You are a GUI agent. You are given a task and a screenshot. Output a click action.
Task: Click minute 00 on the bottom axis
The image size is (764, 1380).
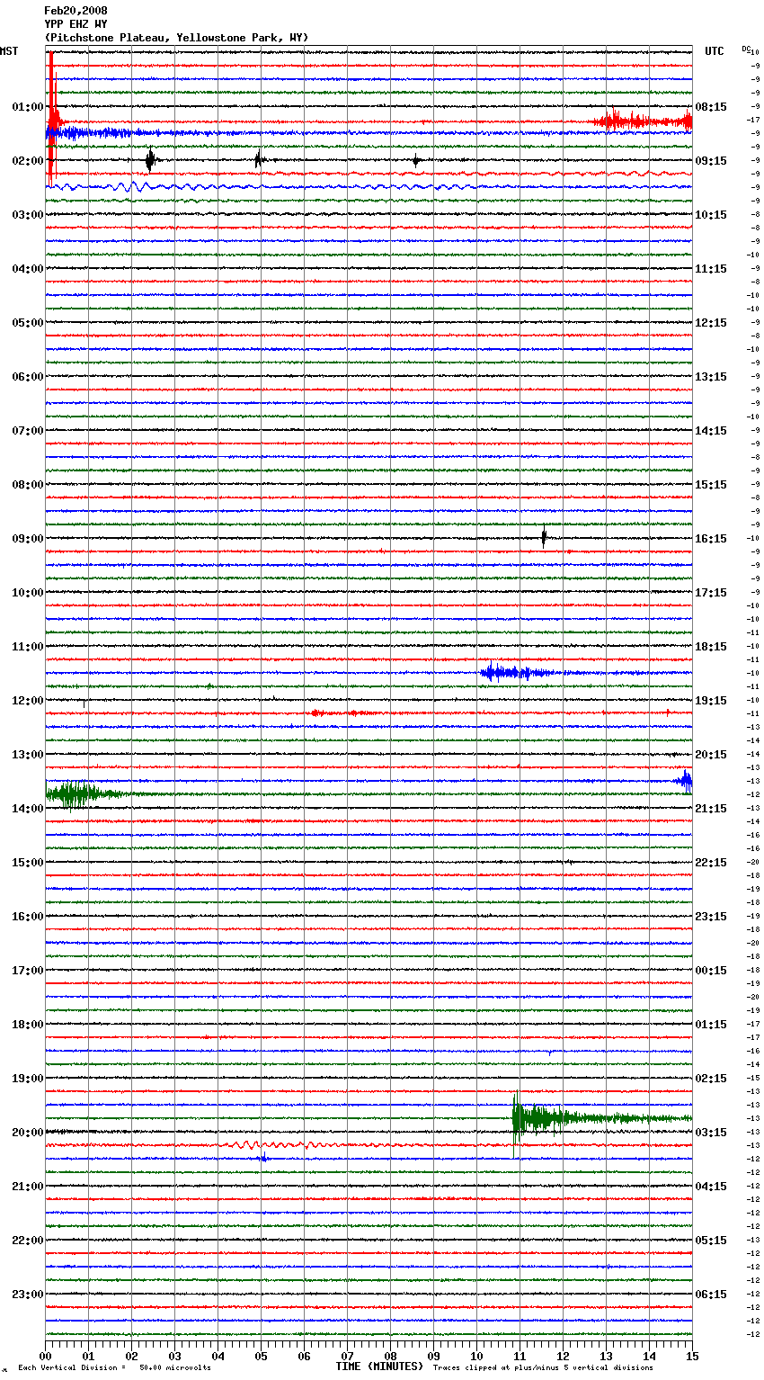pyautogui.click(x=45, y=1356)
